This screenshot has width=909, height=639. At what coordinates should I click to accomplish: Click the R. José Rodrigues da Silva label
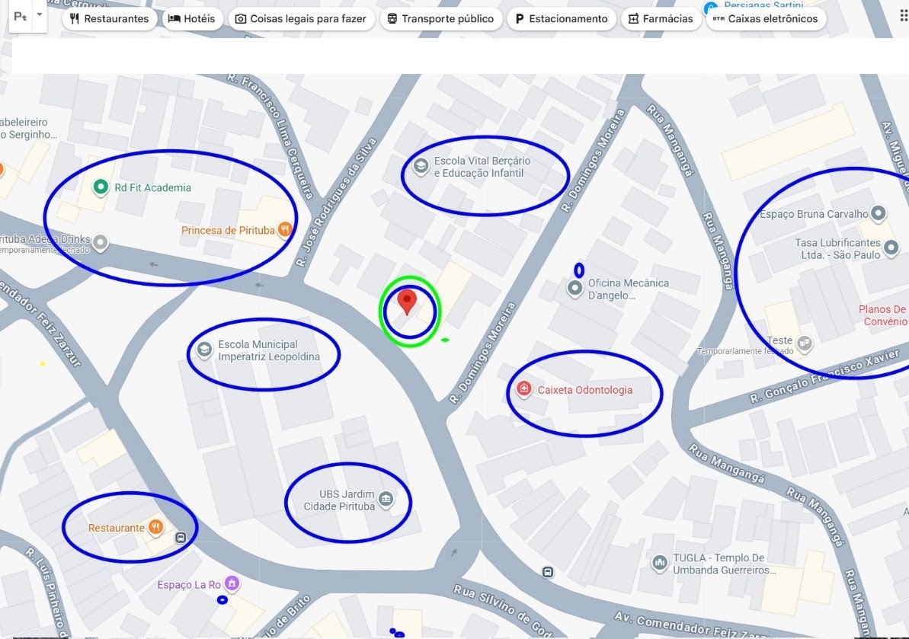pyautogui.click(x=336, y=202)
